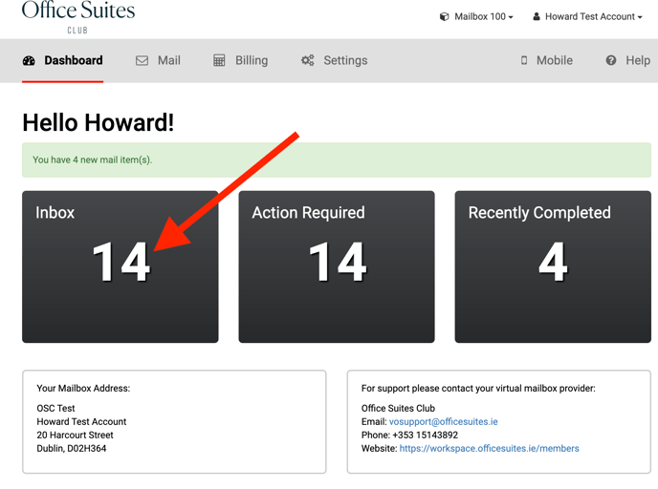Click the Dashboard gauge icon
Screen dimensions: 658x489
[29, 60]
